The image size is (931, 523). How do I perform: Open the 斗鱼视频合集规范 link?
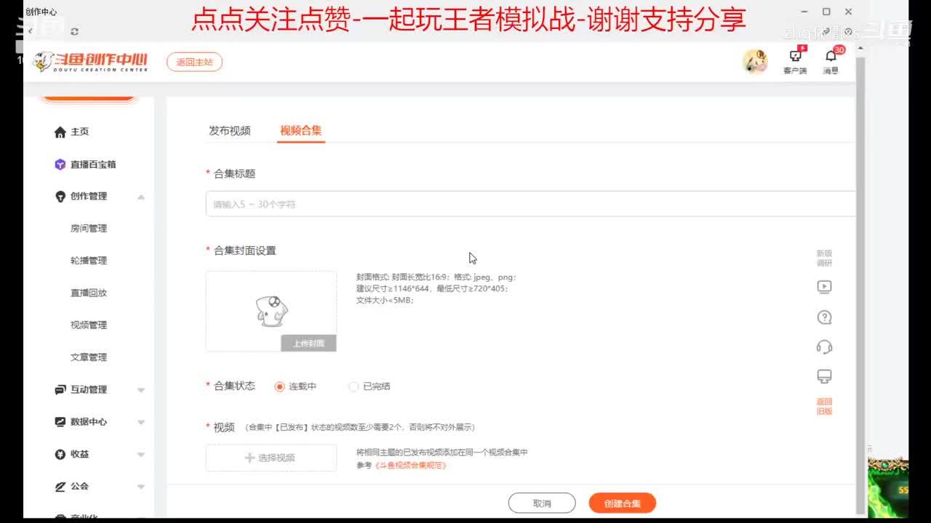[410, 465]
